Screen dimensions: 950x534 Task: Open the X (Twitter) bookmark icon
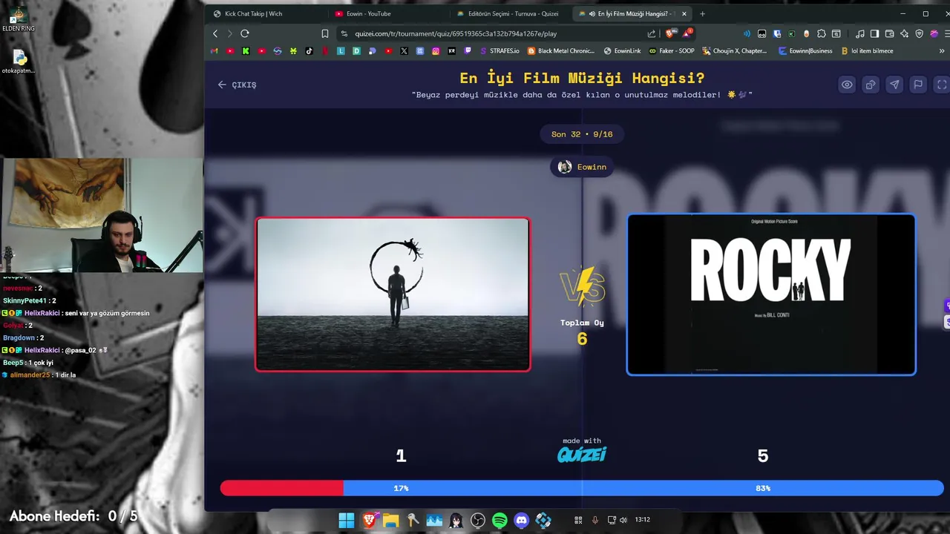[404, 51]
